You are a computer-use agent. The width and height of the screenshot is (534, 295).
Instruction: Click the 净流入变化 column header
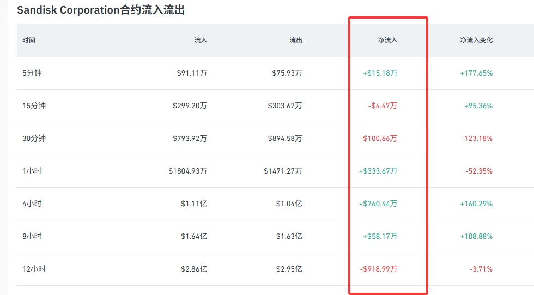point(476,40)
